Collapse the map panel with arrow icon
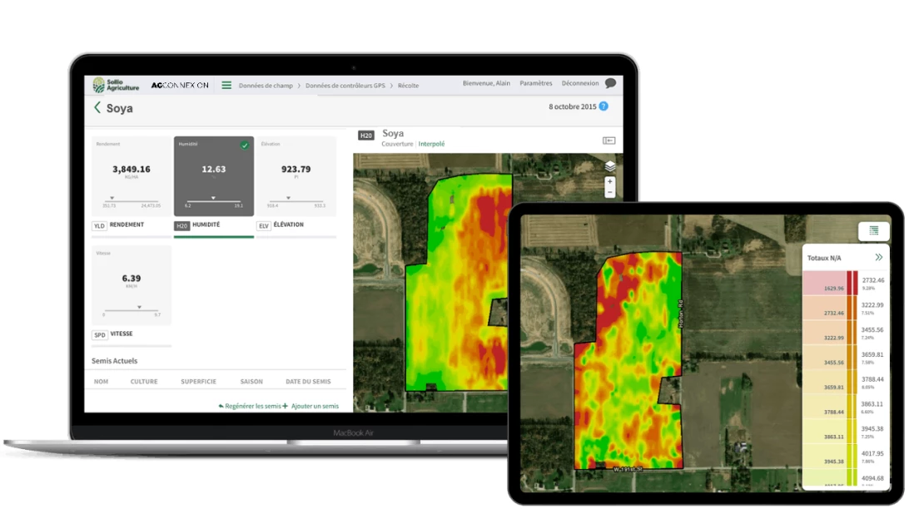This screenshot has height=509, width=909. pos(608,141)
